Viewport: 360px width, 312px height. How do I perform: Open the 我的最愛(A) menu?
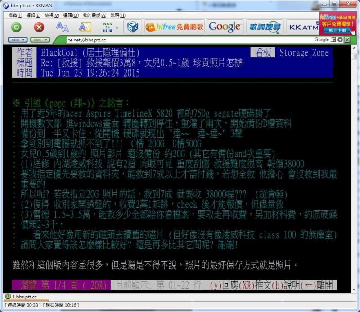click(94, 15)
